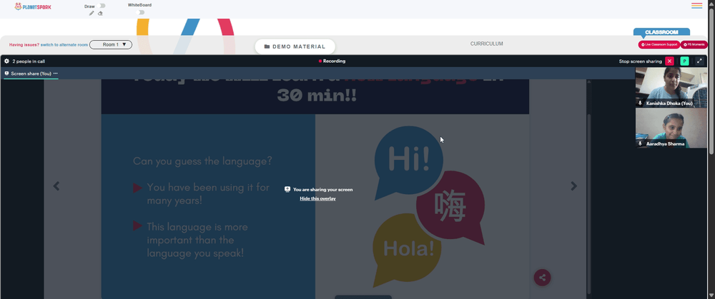Click the Recording indicator
Image resolution: width=715 pixels, height=299 pixels.
pos(332,61)
